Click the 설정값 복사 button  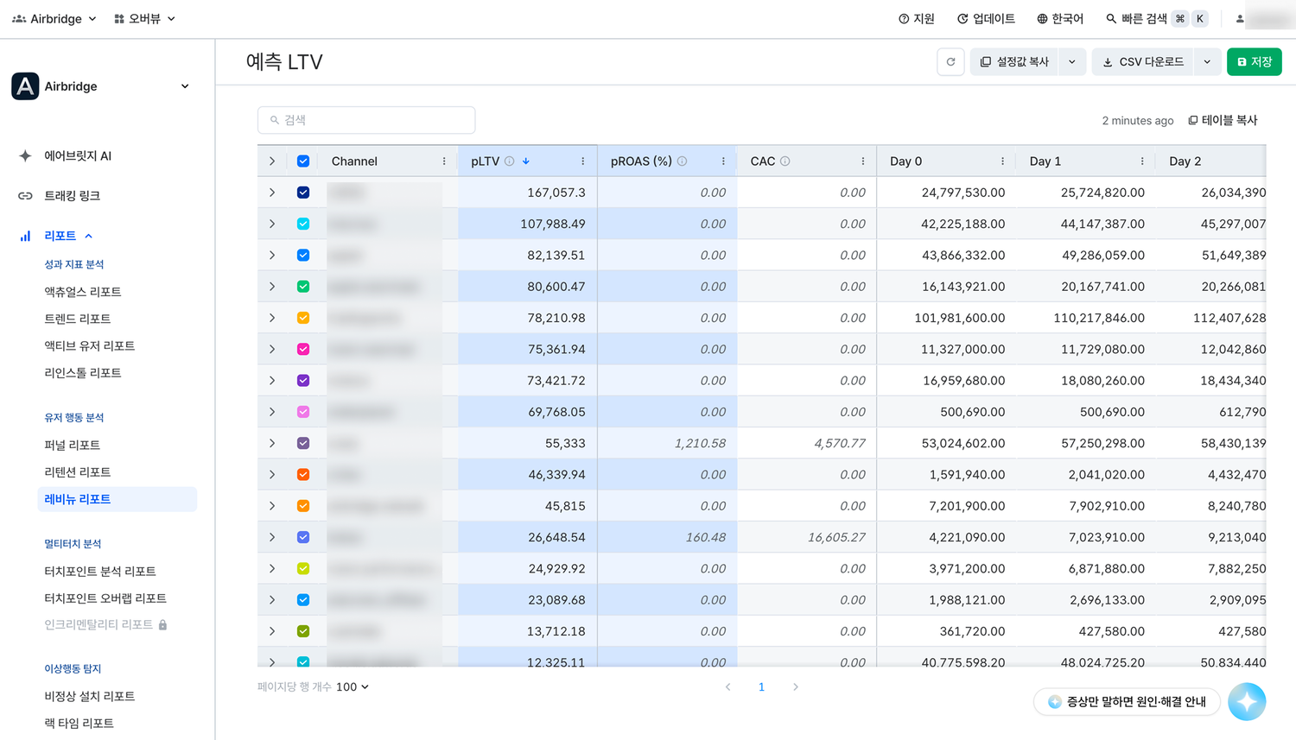click(x=1014, y=62)
